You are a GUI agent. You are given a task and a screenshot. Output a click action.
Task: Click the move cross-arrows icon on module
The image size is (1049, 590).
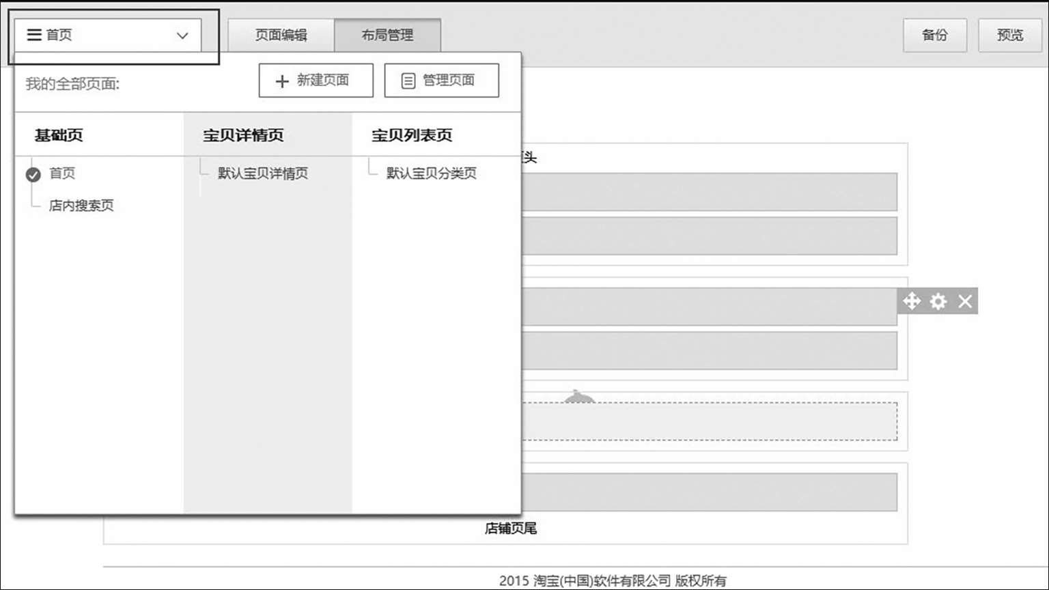point(911,301)
